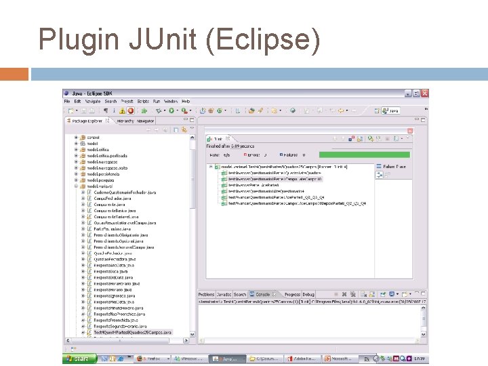The height and width of the screenshot is (366, 488).
Task: Open the Adobe taskbar button
Action: coord(301,359)
